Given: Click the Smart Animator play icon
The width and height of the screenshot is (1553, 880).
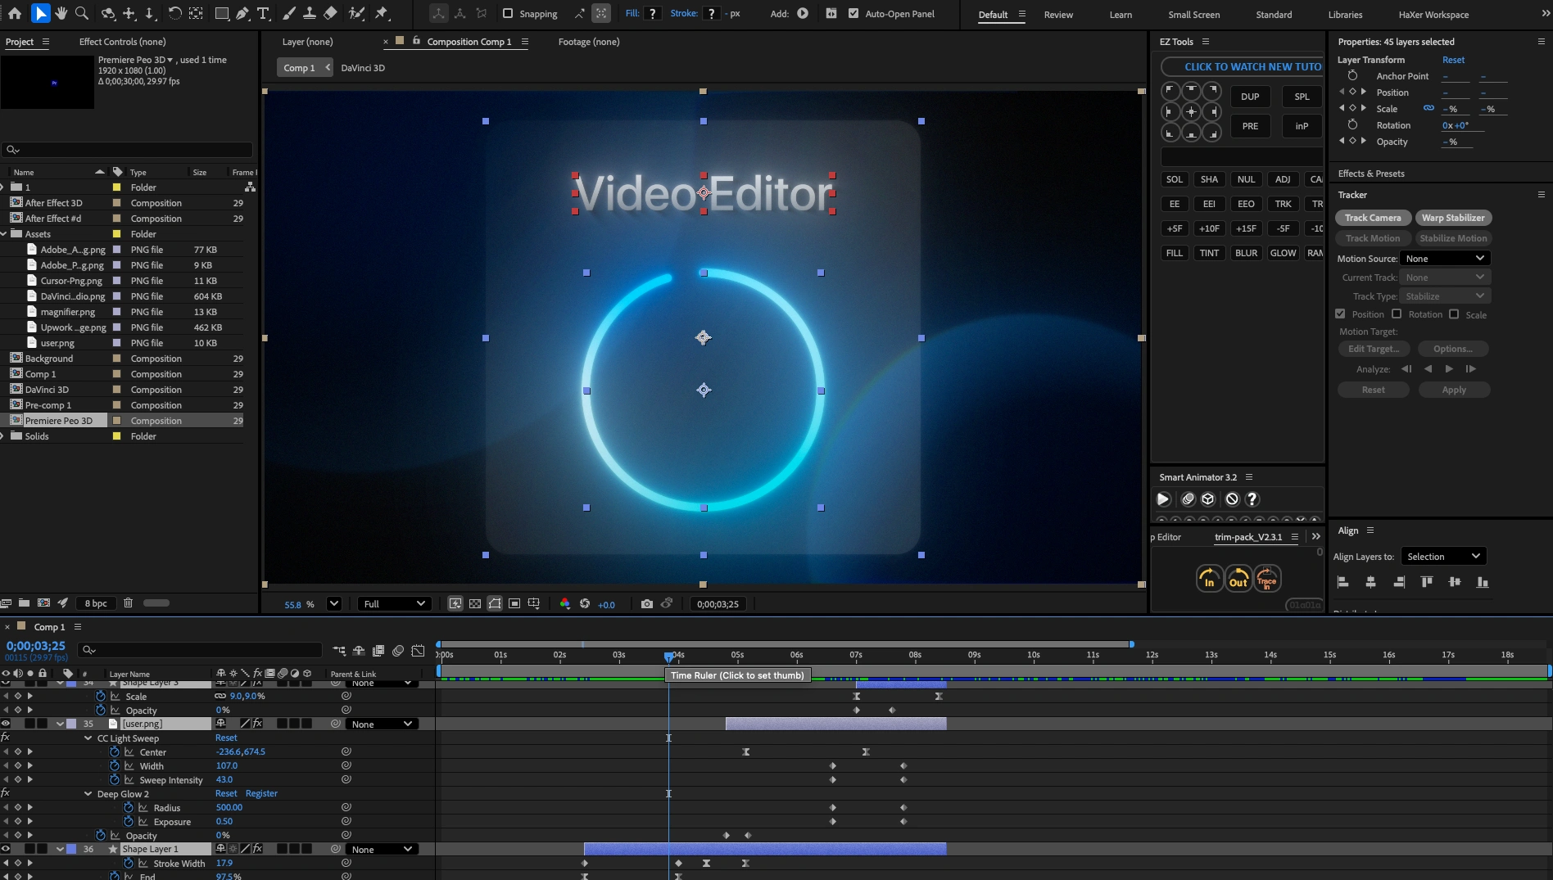Looking at the screenshot, I should click(x=1163, y=499).
